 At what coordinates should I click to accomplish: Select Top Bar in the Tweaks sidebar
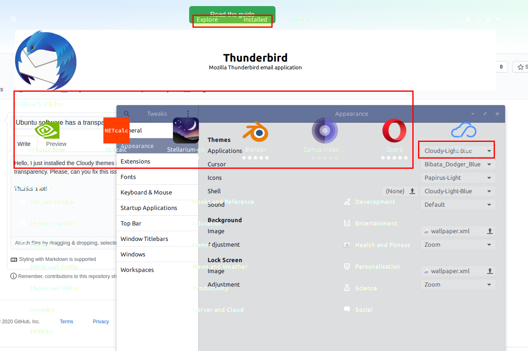[x=157, y=223]
